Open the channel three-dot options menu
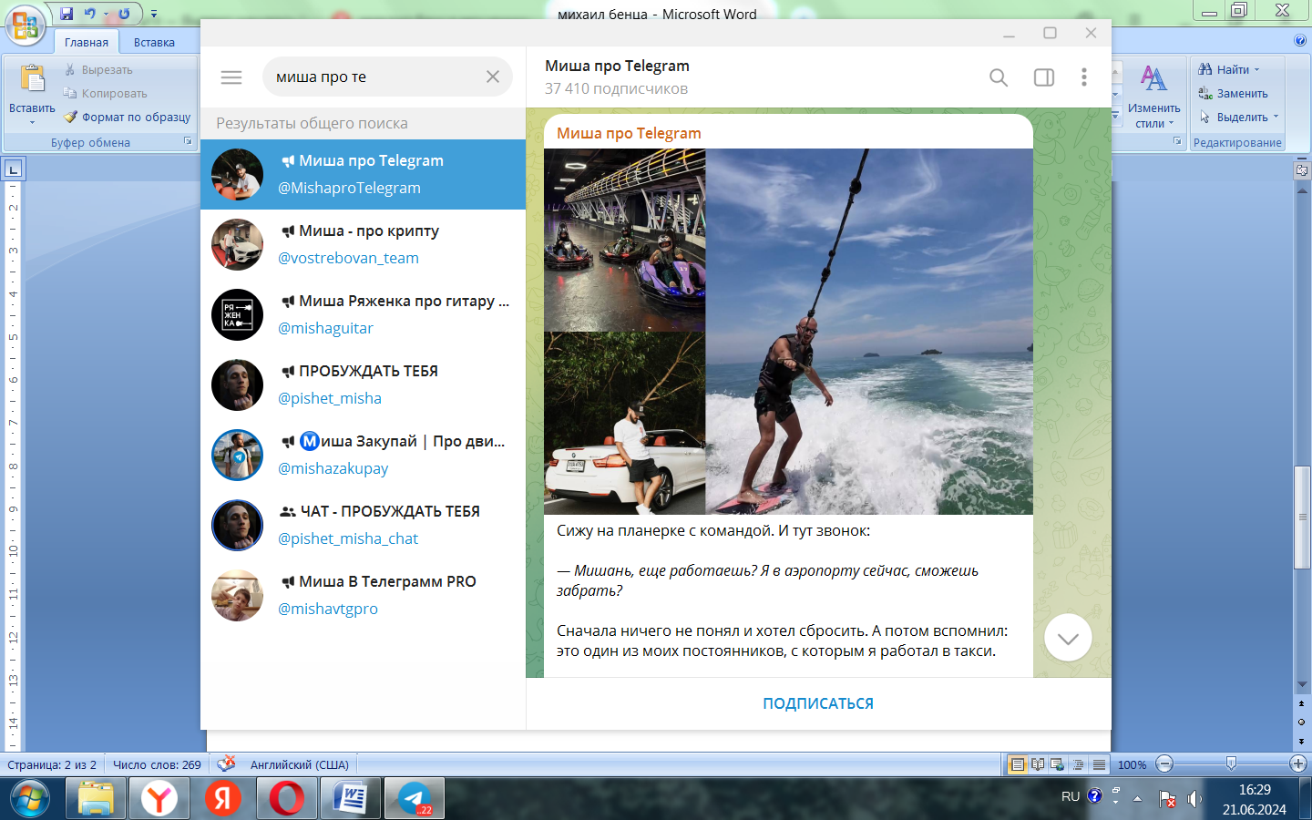The image size is (1312, 820). tap(1084, 77)
